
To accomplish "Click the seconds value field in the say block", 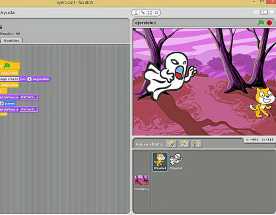I will (29, 79).
